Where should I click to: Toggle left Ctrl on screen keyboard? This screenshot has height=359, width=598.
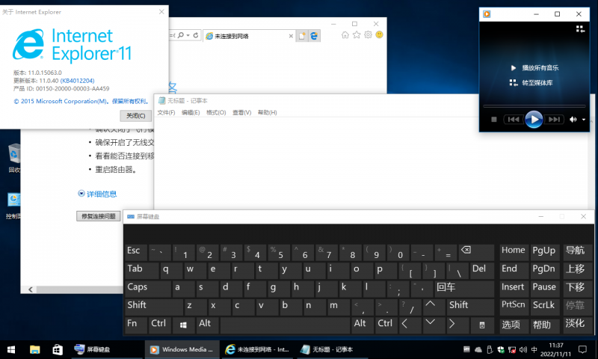pos(159,325)
